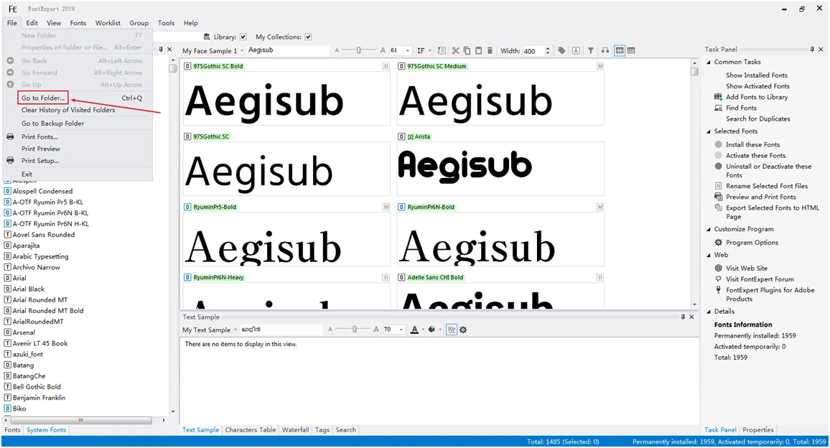Screen dimensions: 830x448
Task: Open Program Options in the Task Panel
Action: click(x=750, y=243)
